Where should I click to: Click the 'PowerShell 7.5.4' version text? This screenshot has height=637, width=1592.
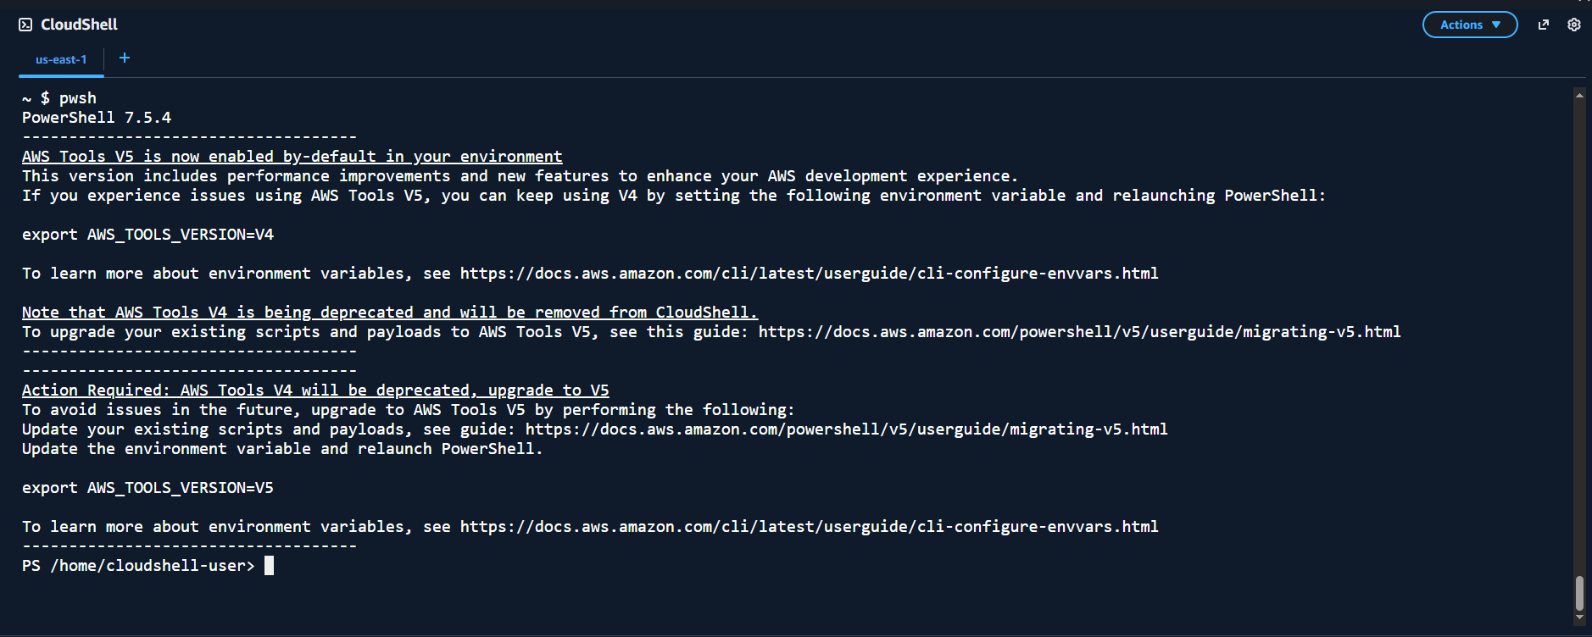(97, 118)
